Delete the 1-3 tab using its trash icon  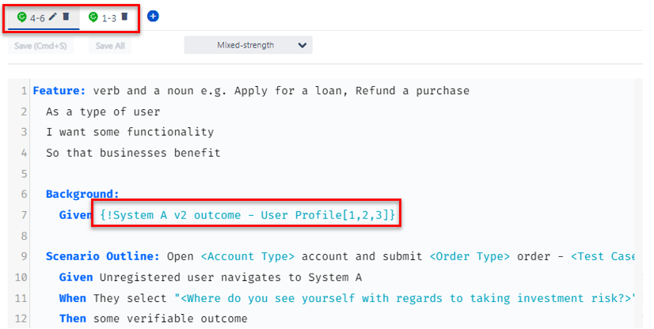tap(124, 17)
